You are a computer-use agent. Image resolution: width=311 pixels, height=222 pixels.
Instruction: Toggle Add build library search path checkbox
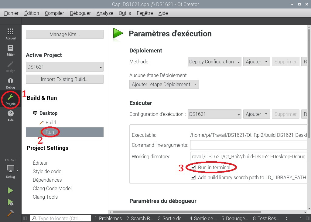tap(193, 177)
